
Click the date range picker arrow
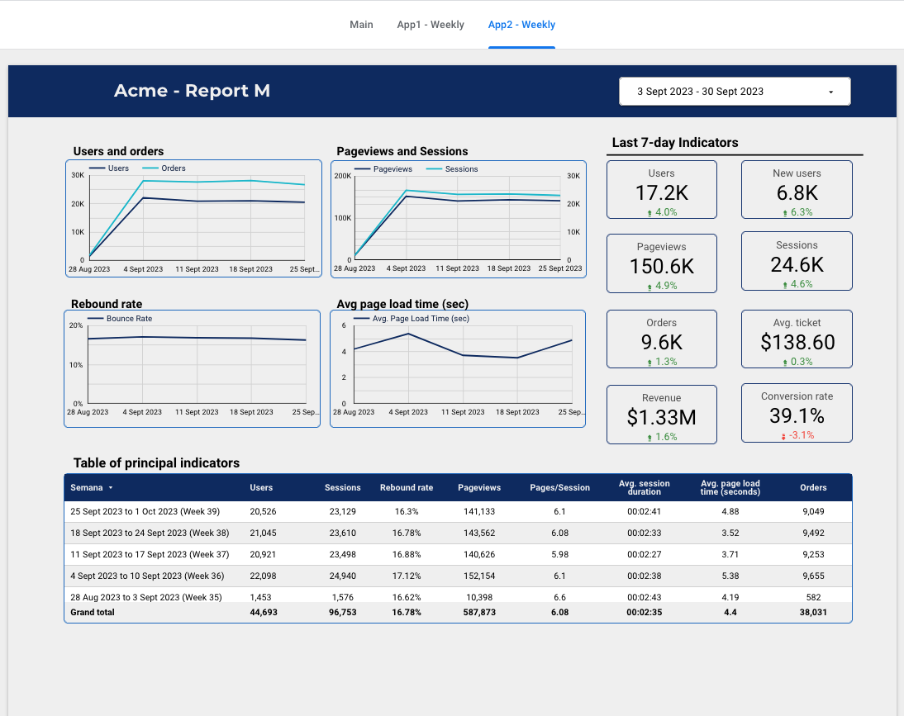click(x=830, y=92)
